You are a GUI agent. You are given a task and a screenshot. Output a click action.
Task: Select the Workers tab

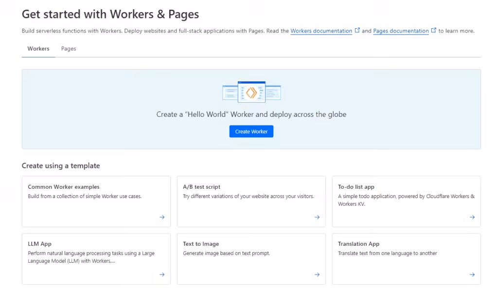38,49
